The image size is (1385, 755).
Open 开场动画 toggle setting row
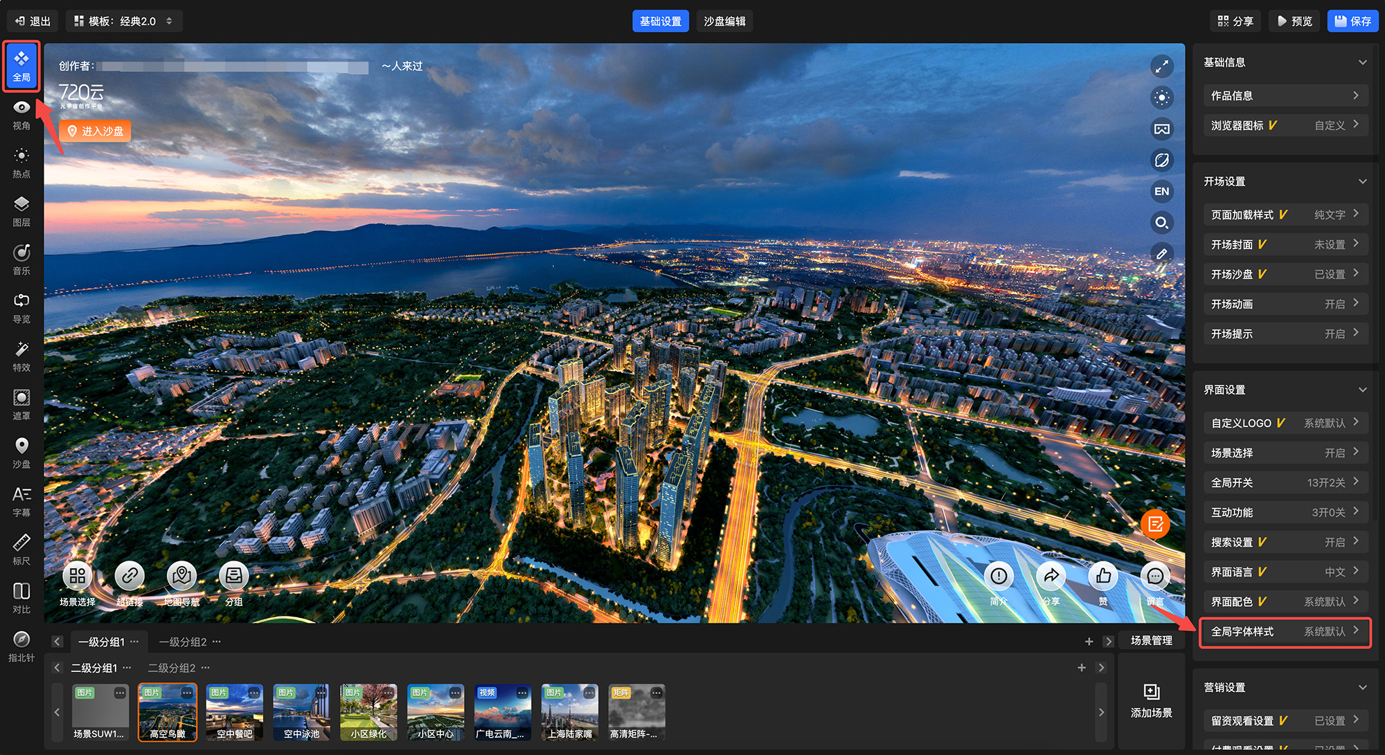pyautogui.click(x=1285, y=304)
